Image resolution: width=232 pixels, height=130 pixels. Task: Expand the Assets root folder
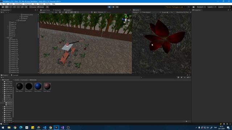point(1,80)
